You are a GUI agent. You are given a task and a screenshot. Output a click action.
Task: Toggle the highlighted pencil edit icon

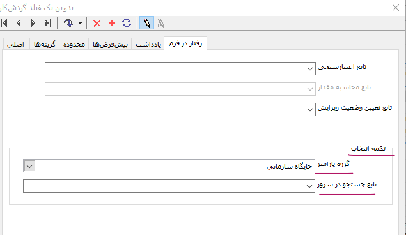146,23
